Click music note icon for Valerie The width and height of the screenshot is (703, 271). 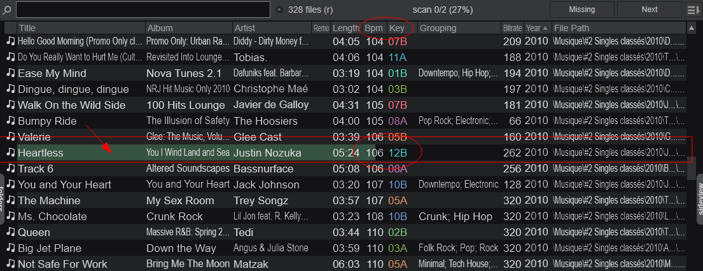click(x=11, y=137)
